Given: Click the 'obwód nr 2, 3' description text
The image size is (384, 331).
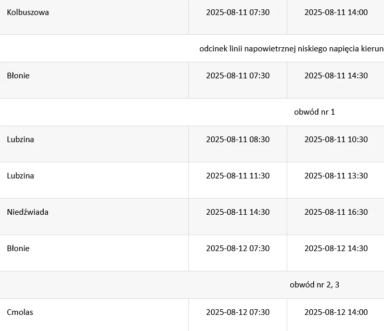Looking at the screenshot, I should click(314, 285).
